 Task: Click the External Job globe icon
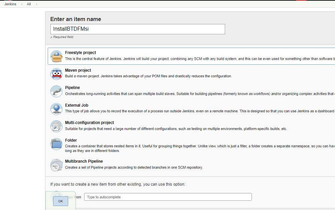point(56,109)
